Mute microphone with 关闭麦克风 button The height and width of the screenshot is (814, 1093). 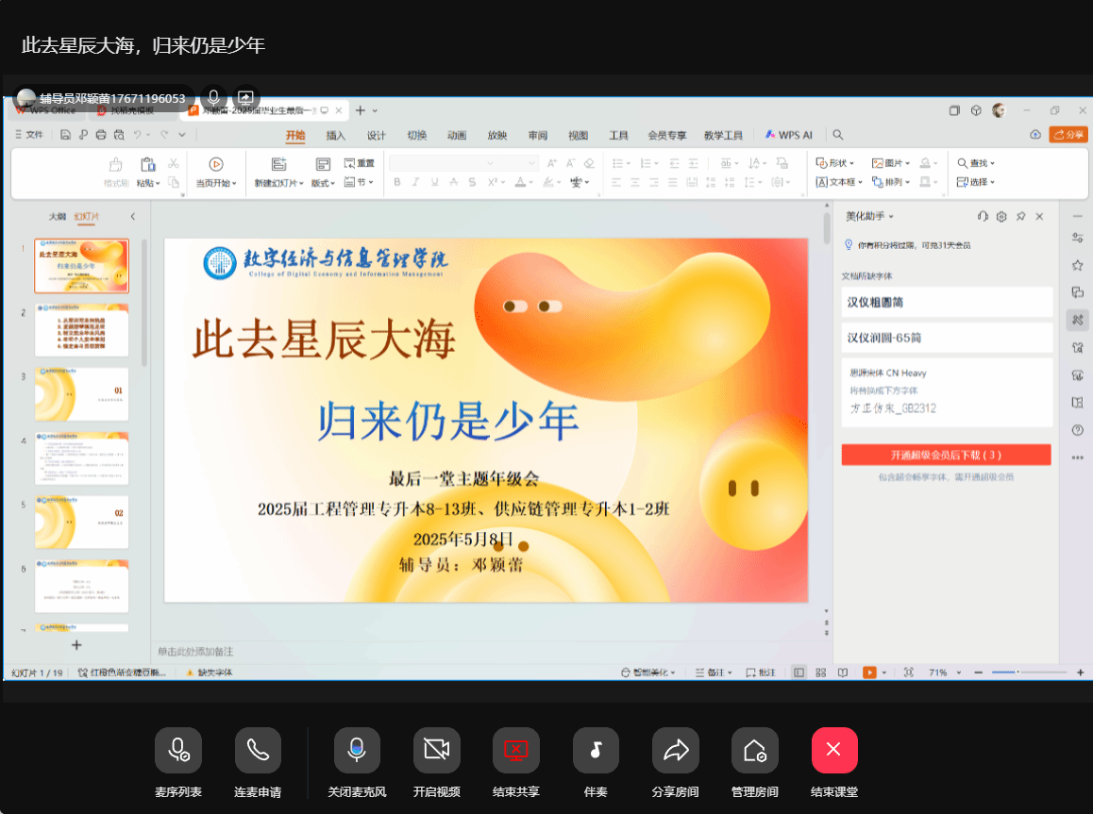(357, 751)
